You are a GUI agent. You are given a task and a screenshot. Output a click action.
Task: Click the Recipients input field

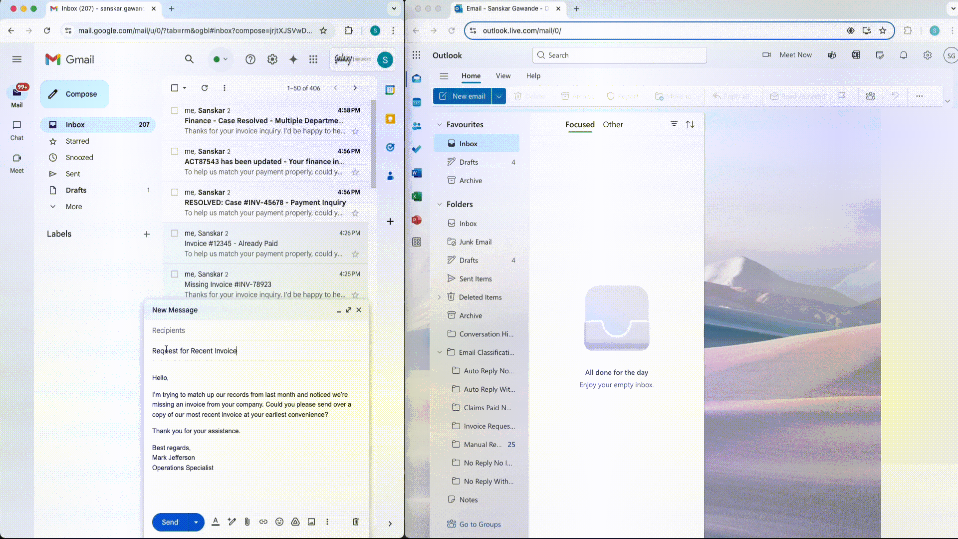point(254,330)
